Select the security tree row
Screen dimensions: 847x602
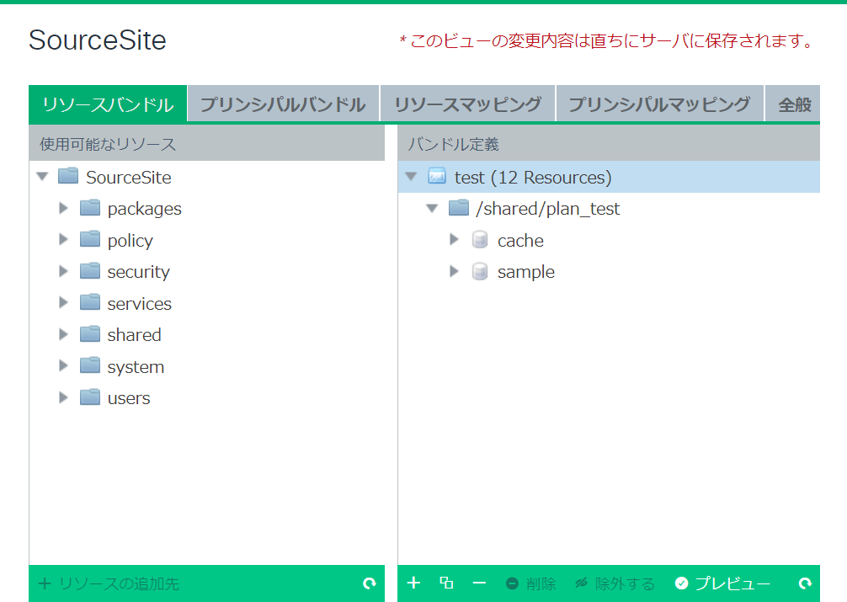click(207, 271)
